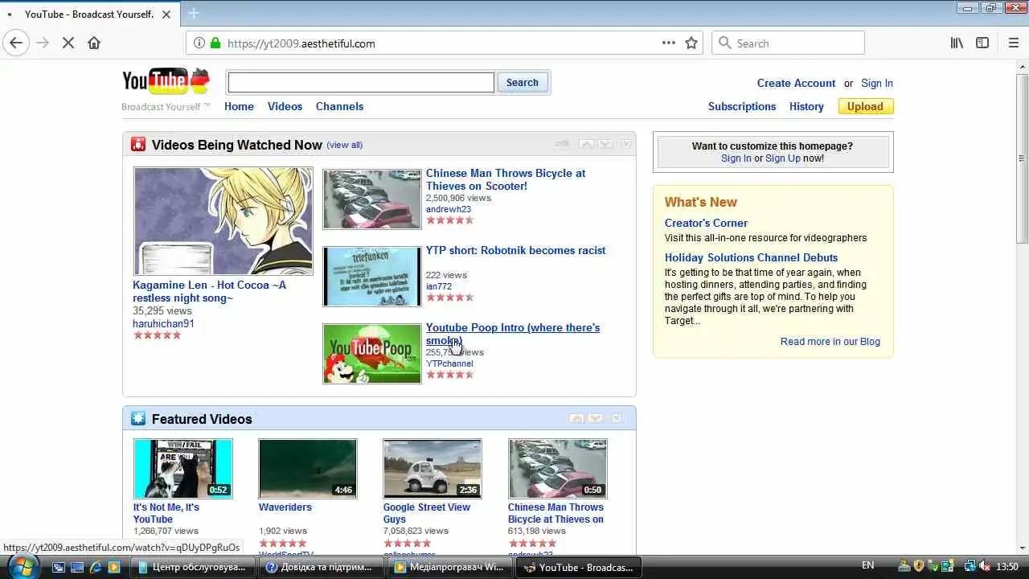Open Holiday Solutions Channel Debuts link

[x=751, y=257]
